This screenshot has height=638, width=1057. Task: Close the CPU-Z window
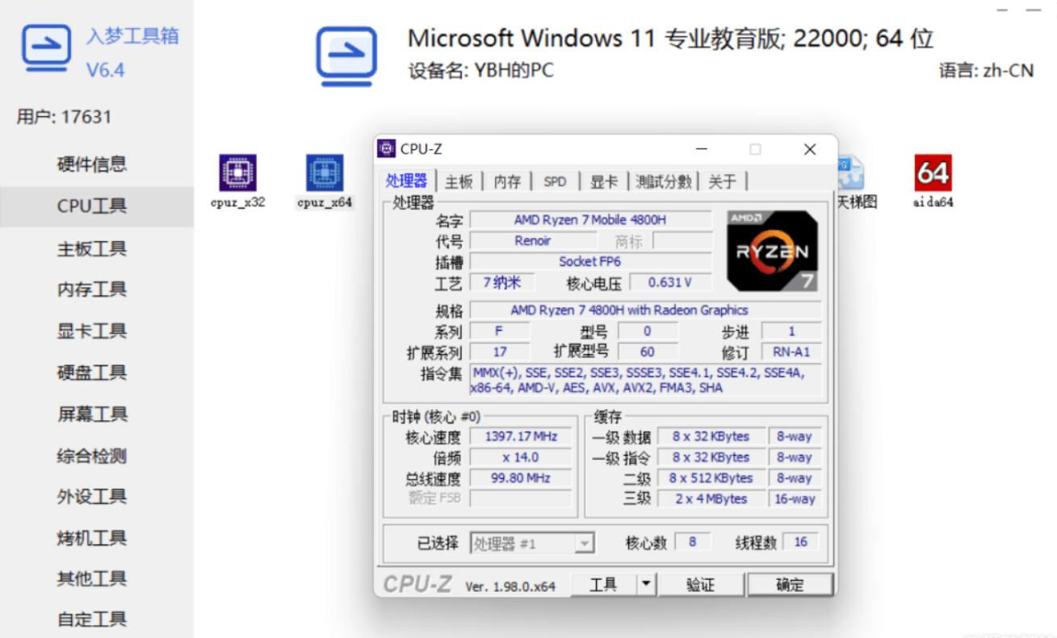810,149
